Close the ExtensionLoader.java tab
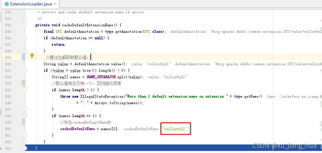This screenshot has width=322, height=153. pos(55,4)
